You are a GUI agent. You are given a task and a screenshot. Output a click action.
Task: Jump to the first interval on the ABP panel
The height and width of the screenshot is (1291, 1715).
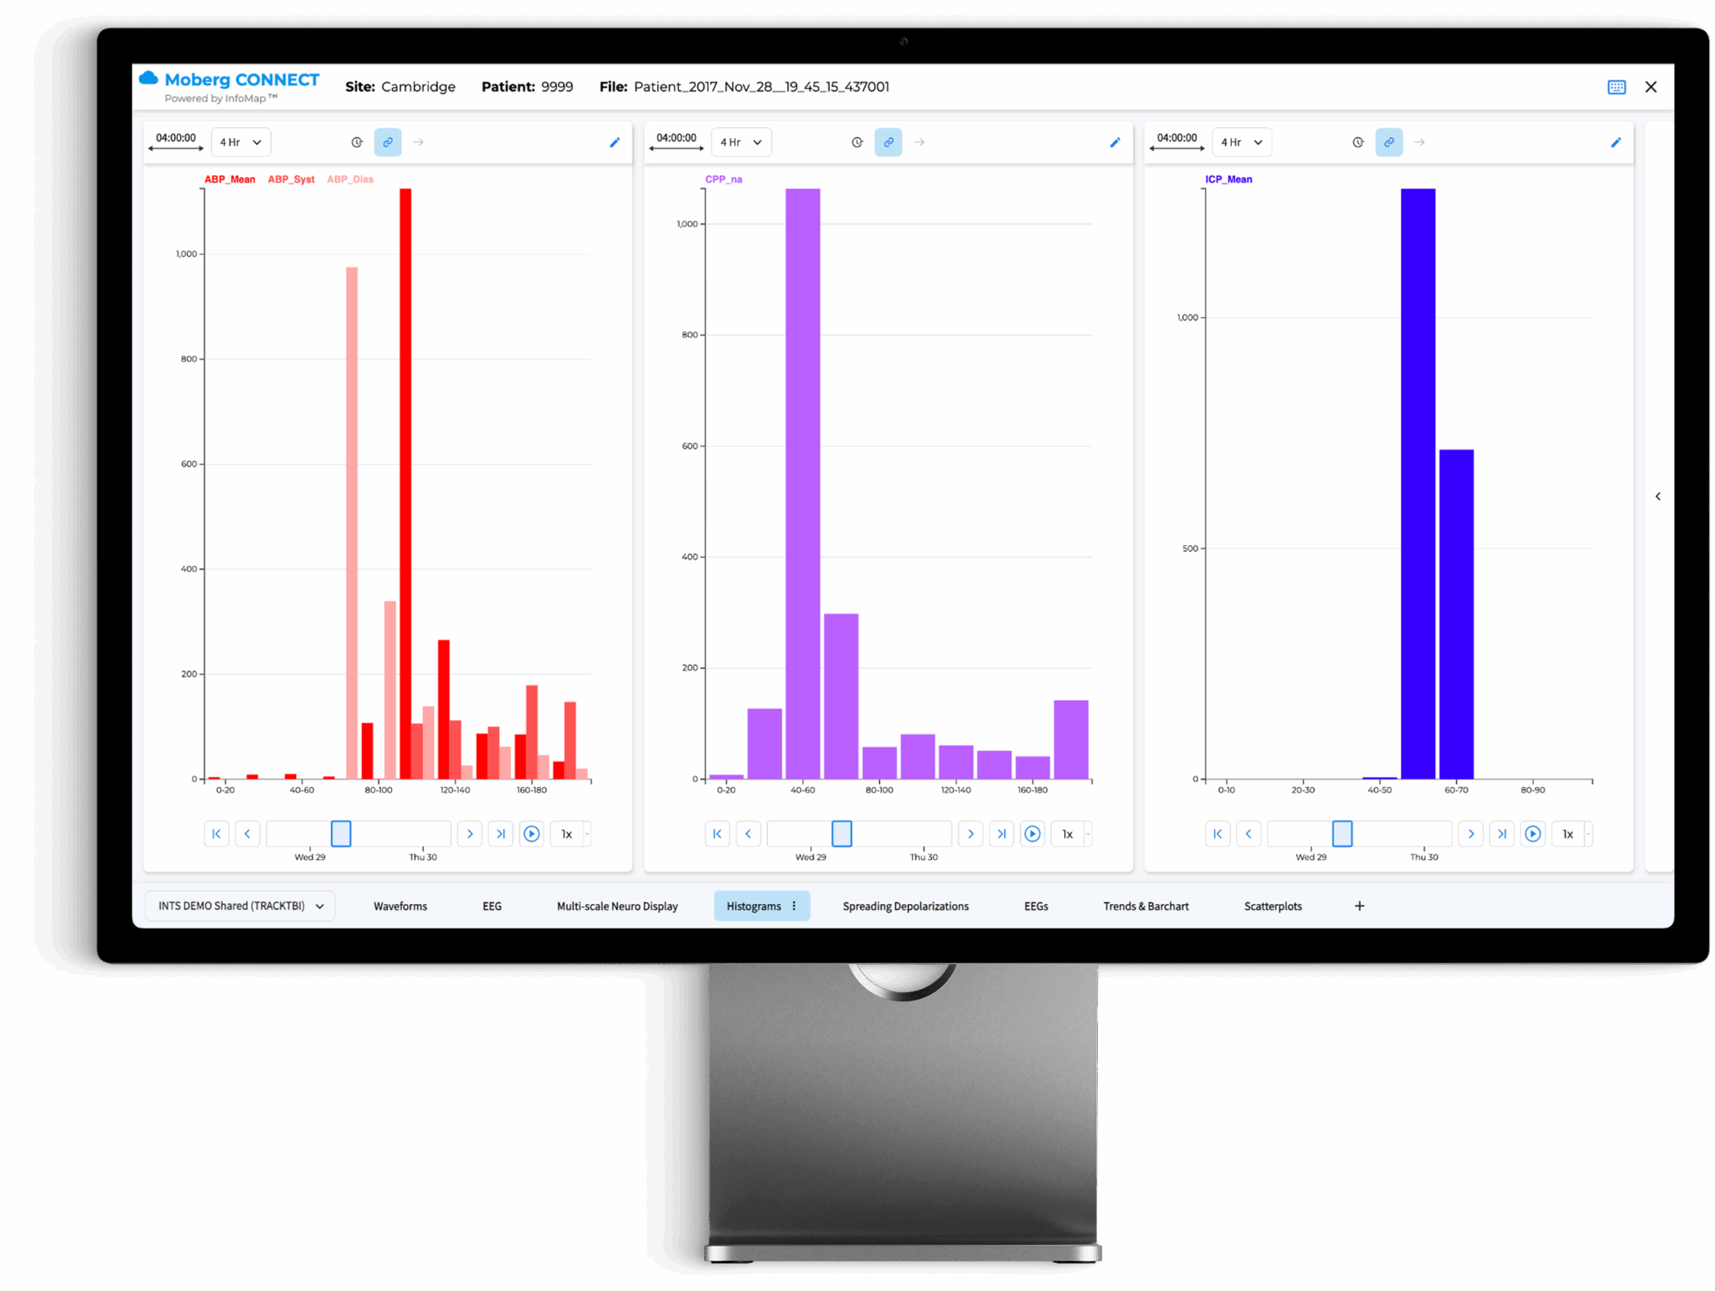pyautogui.click(x=217, y=834)
